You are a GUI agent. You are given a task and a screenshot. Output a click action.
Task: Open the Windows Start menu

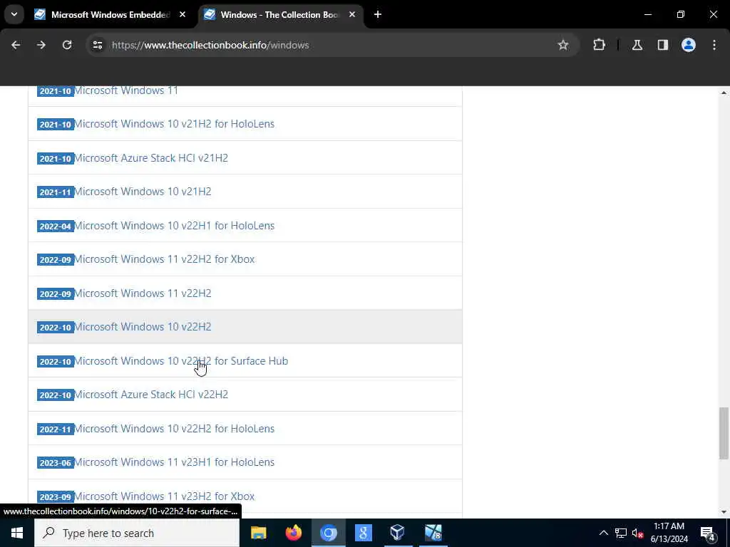[x=17, y=533]
